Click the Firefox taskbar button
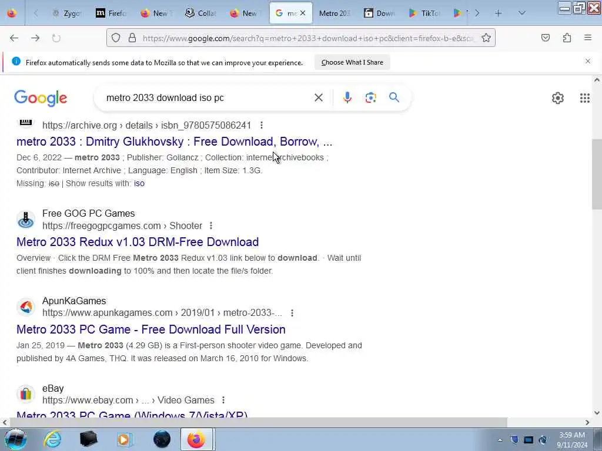Screen dimensions: 602x451 pyautogui.click(x=196, y=439)
